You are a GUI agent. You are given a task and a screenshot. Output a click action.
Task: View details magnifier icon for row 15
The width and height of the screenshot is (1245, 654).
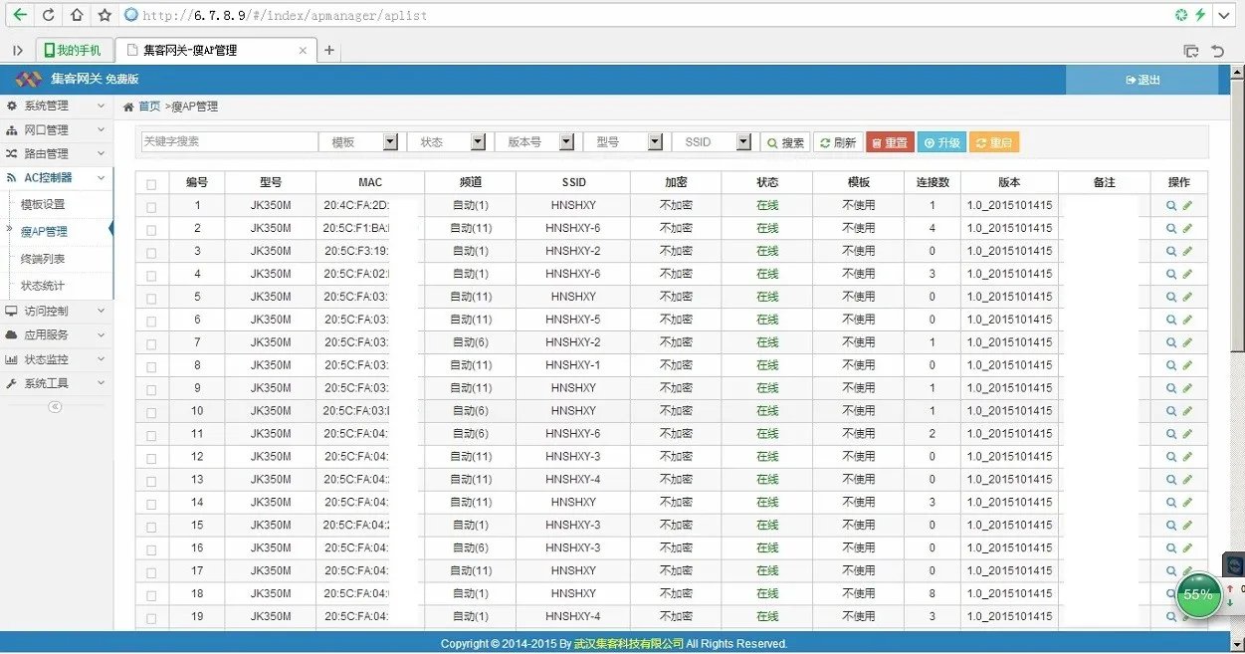1171,526
